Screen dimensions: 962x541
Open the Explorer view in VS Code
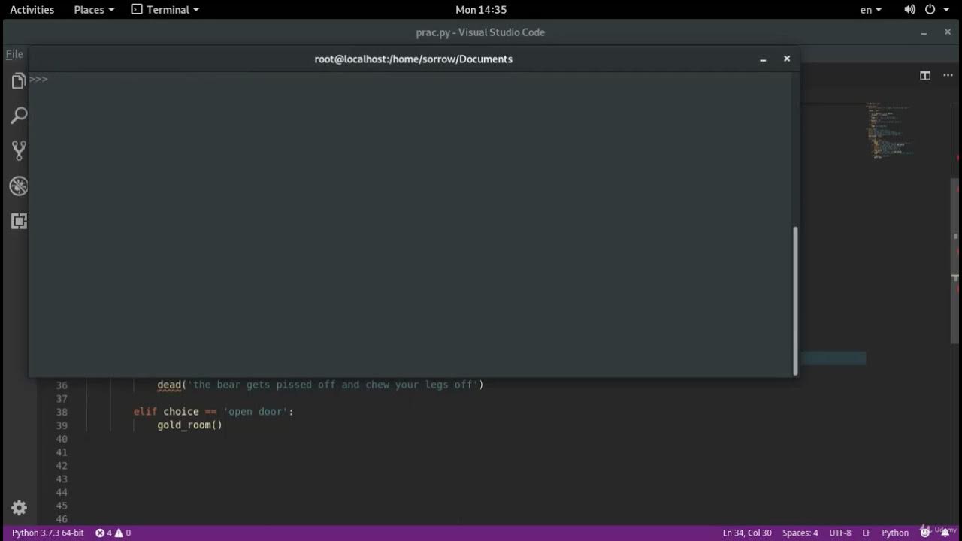click(x=18, y=81)
